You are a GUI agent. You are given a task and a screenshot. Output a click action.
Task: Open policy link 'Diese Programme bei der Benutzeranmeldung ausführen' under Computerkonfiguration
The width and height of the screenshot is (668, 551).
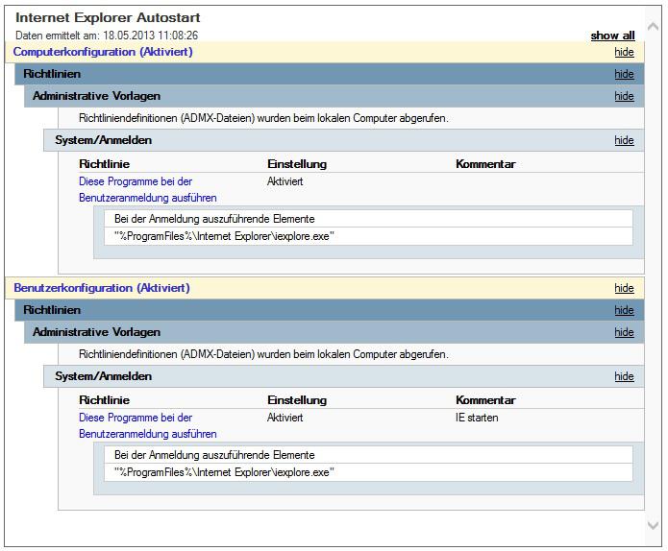[x=147, y=190]
